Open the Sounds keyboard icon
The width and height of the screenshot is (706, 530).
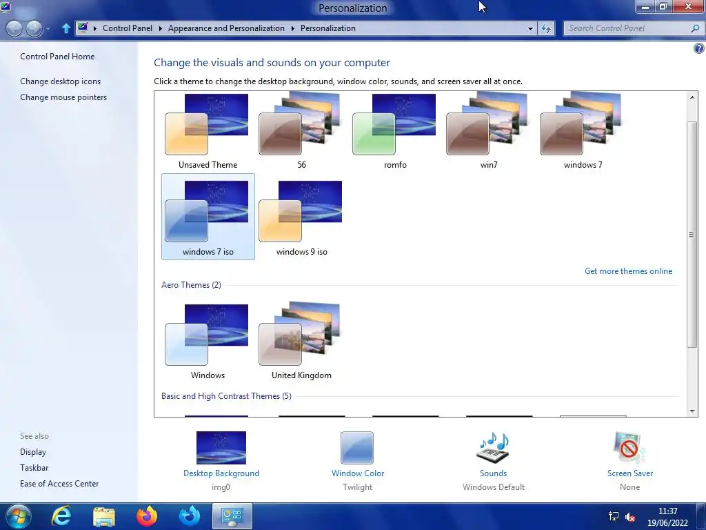click(493, 447)
